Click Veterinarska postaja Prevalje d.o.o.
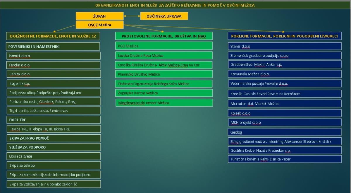351x193 pixels. click(285, 83)
